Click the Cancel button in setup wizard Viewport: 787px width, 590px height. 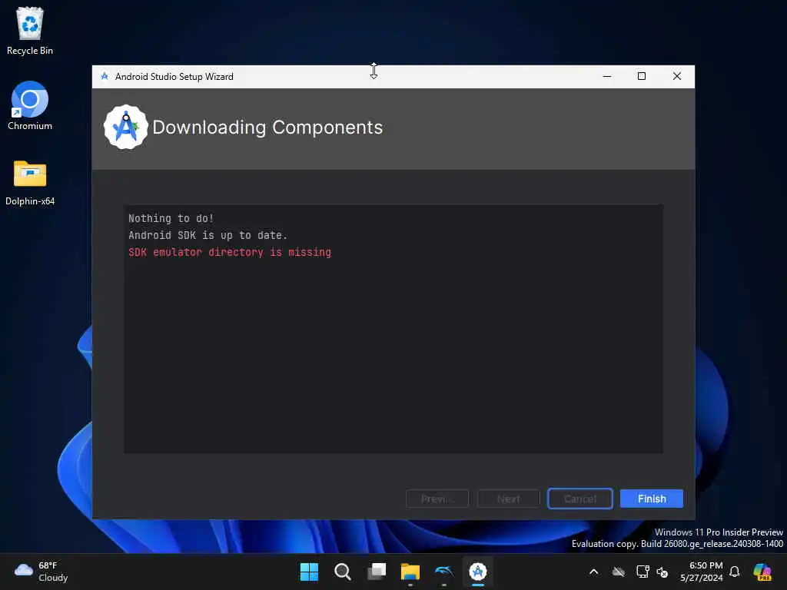[x=579, y=499]
